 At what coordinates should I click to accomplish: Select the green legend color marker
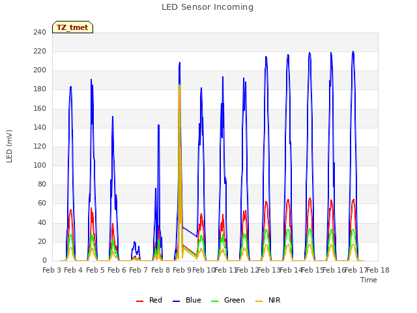click(214, 301)
